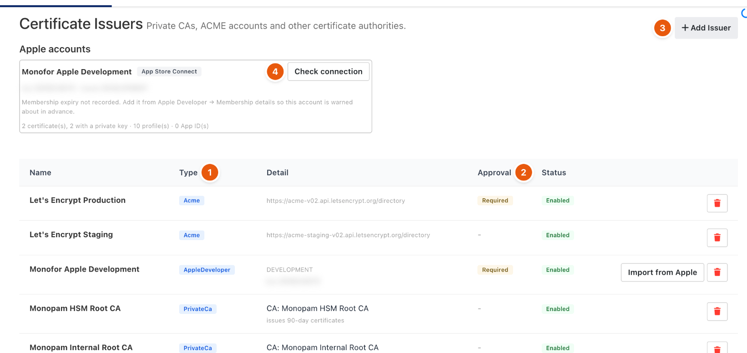Image resolution: width=747 pixels, height=353 pixels.
Task: Open Monofor Apple Development row in table
Action: coord(84,269)
